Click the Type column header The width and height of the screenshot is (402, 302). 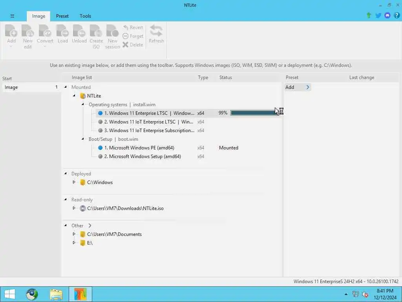[x=203, y=77]
